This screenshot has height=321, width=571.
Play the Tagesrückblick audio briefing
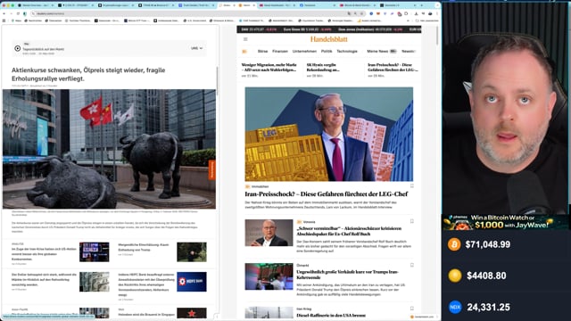(18, 48)
